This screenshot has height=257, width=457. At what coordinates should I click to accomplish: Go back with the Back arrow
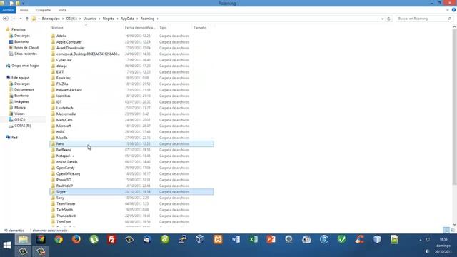pyautogui.click(x=6, y=19)
